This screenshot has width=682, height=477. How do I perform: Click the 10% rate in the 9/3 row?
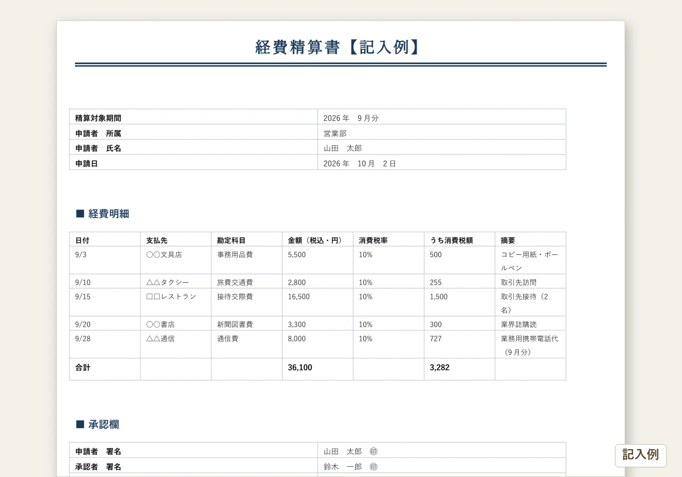coord(365,254)
